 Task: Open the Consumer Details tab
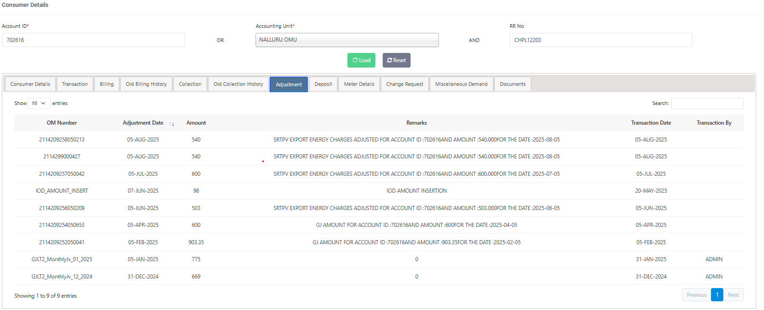coord(30,84)
